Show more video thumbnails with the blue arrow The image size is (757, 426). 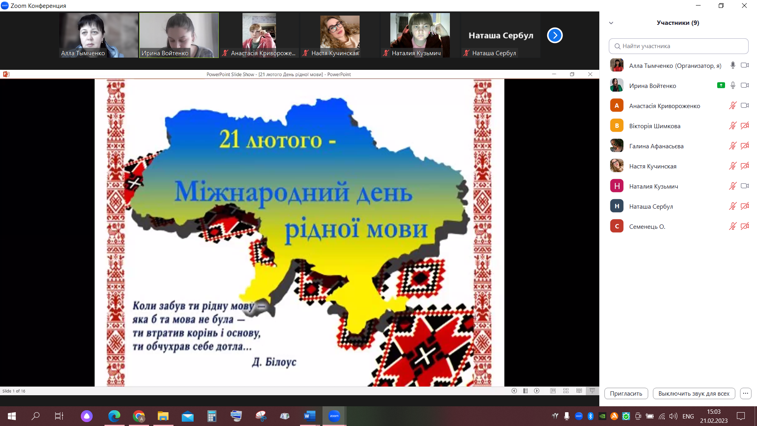click(554, 35)
